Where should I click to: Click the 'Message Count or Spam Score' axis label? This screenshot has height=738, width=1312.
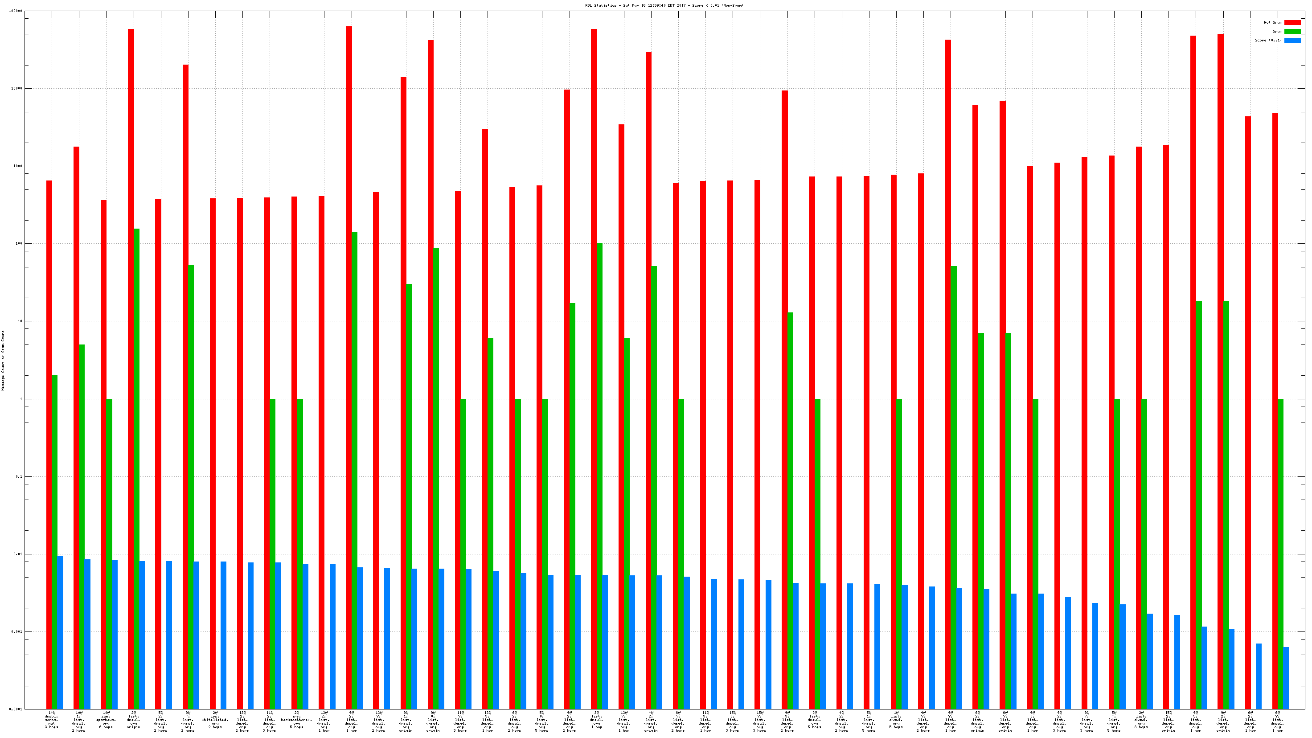pos(3,360)
